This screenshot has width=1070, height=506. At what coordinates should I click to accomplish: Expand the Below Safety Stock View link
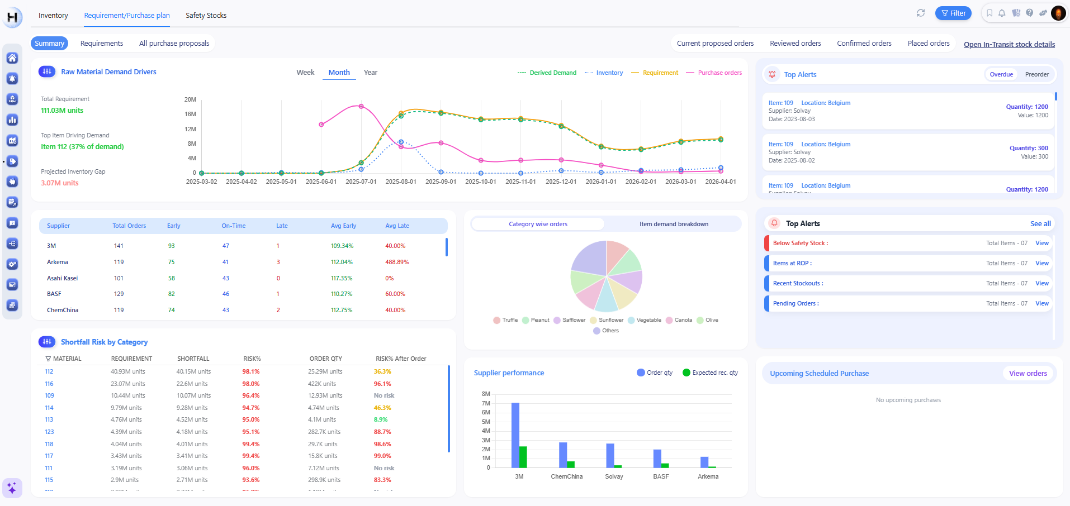(1041, 244)
